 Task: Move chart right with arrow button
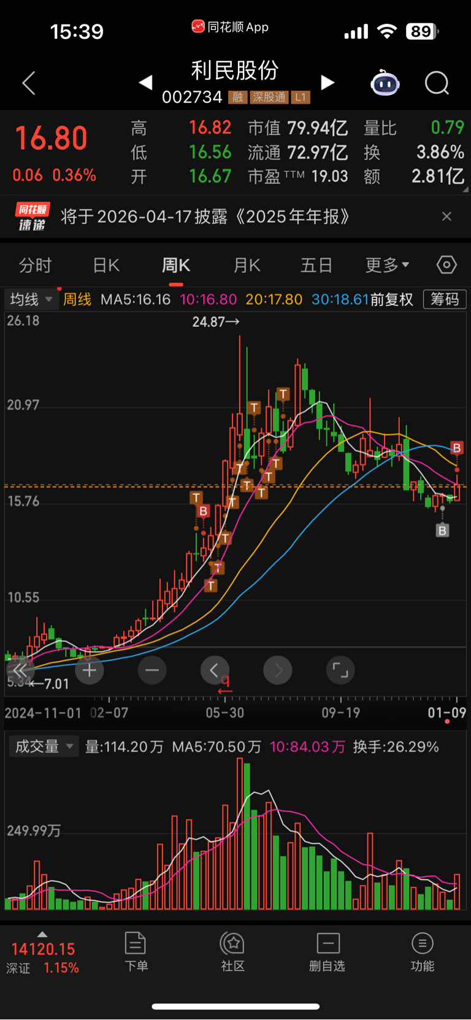pyautogui.click(x=278, y=670)
